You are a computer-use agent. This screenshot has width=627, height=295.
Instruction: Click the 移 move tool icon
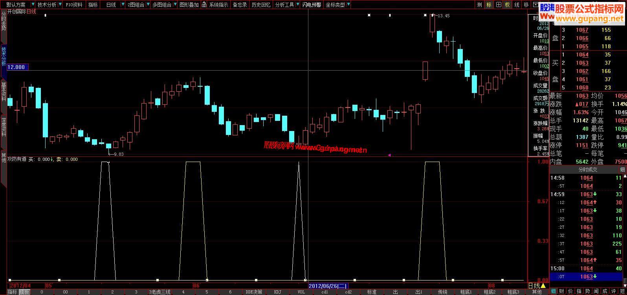526,5
